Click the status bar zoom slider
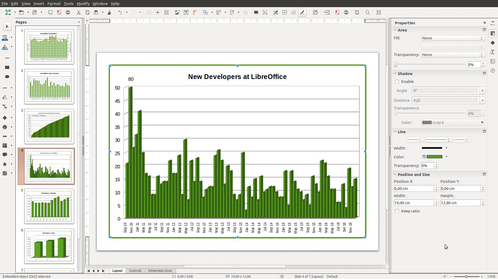Screen dimensions: 498x279 click(x=466, y=276)
